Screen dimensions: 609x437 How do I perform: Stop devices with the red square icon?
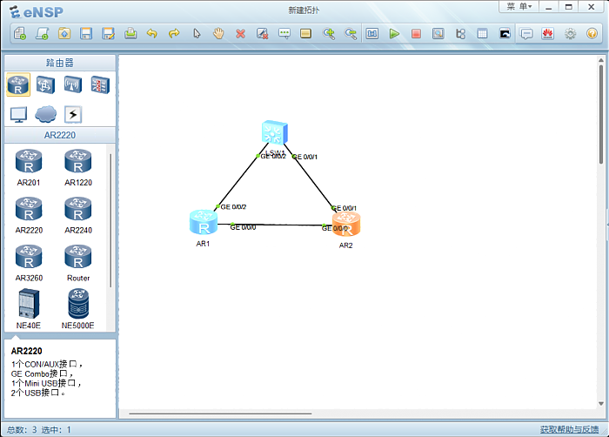click(416, 34)
